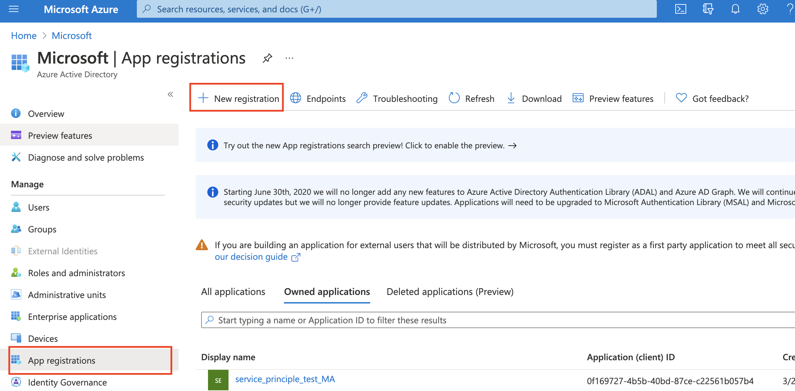Click the Refresh circular arrow icon
Screen dimensions: 795x391
[x=454, y=98]
